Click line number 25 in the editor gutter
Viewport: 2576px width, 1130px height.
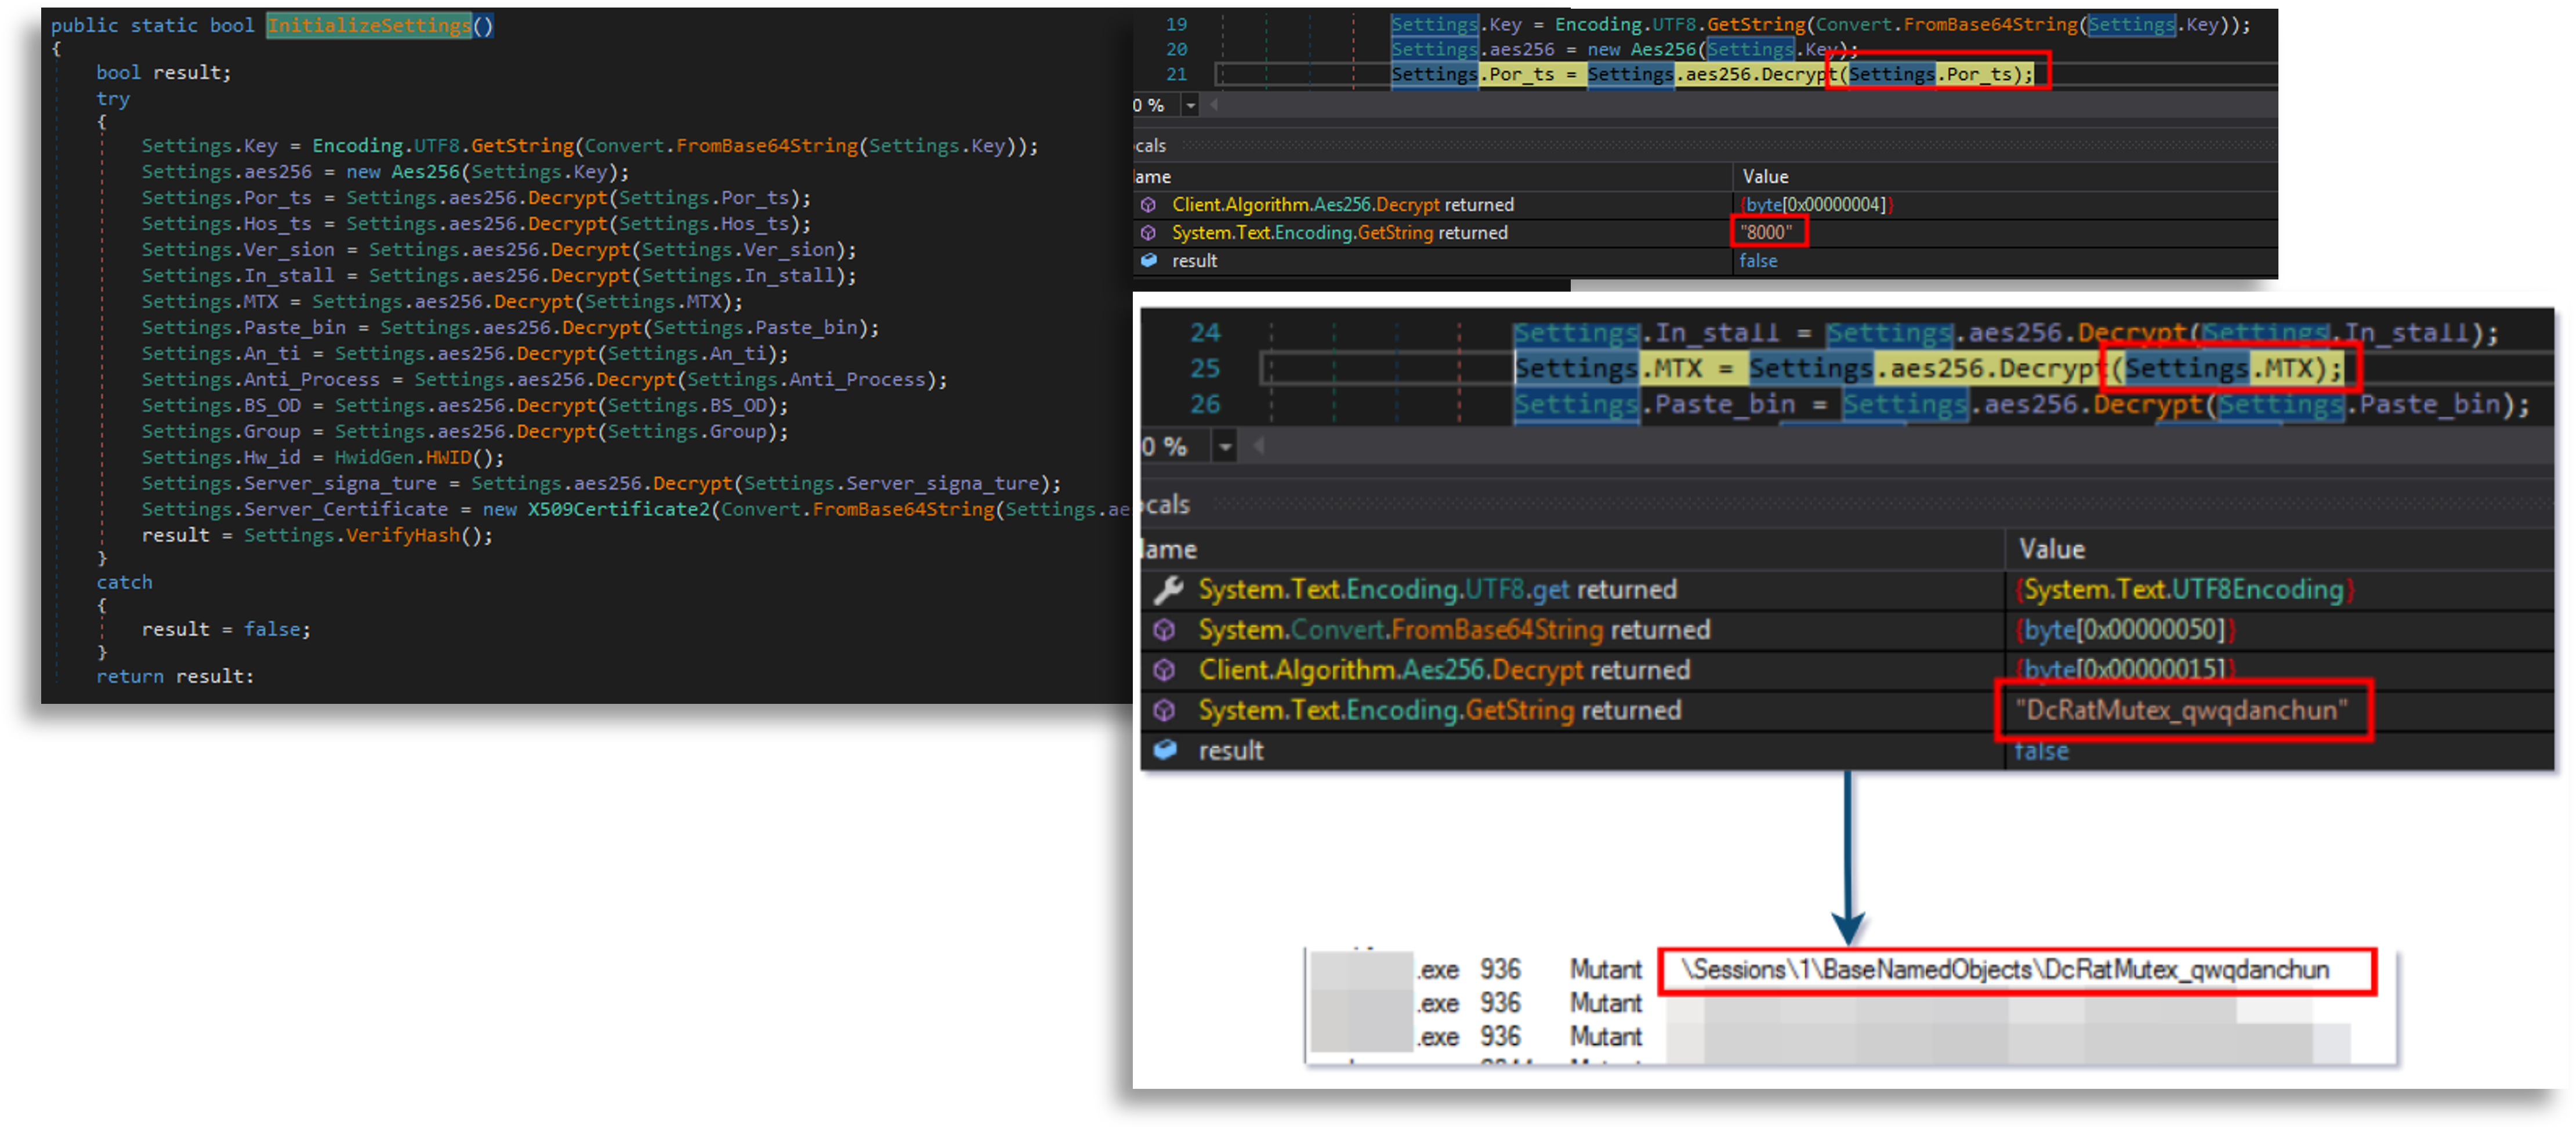(1204, 369)
